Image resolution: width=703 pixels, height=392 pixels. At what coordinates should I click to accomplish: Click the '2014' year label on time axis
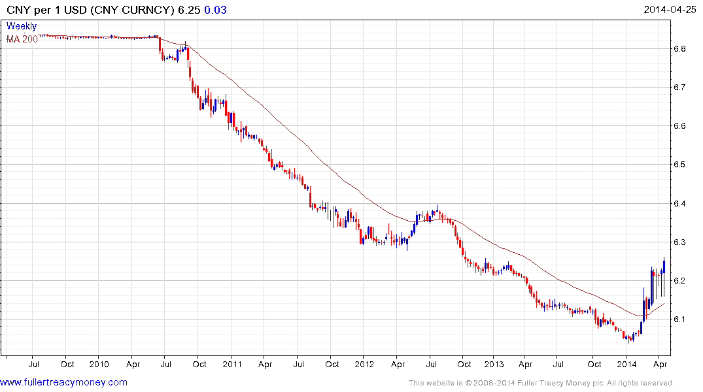626,364
